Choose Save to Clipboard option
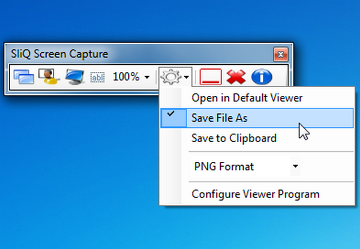The height and width of the screenshot is (249, 360). point(257,138)
